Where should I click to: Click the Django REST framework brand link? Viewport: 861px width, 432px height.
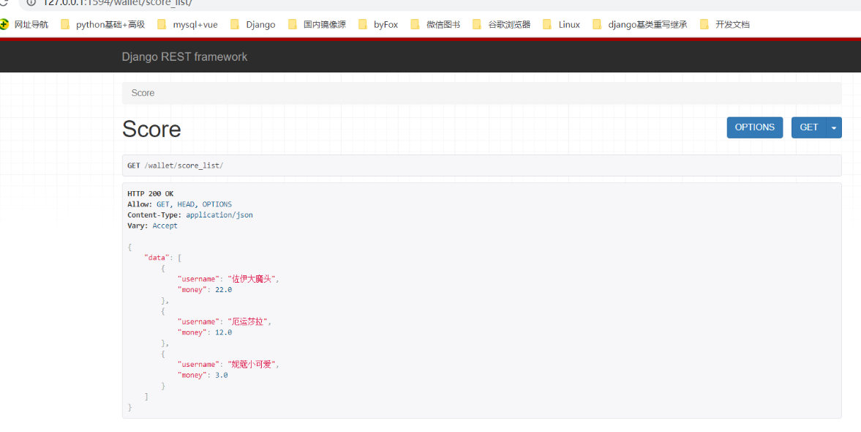(184, 56)
